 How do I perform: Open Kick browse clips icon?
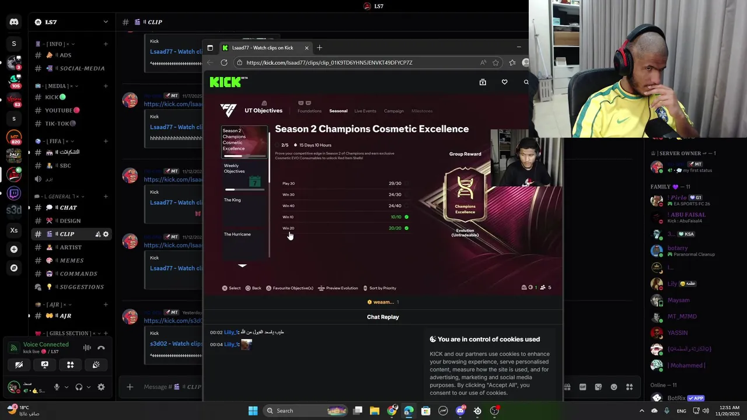pos(483,82)
